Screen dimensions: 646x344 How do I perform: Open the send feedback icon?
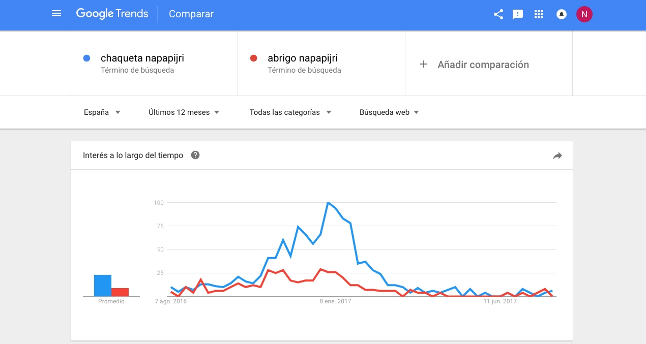click(x=518, y=14)
